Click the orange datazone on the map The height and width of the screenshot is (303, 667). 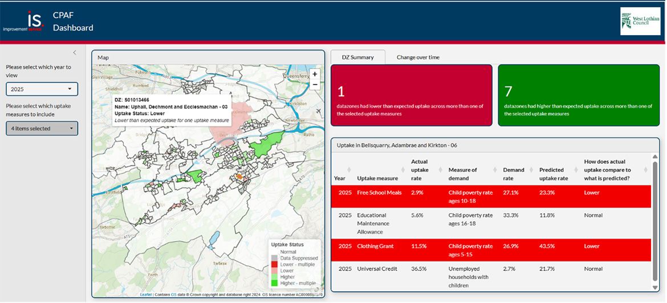coord(239,176)
